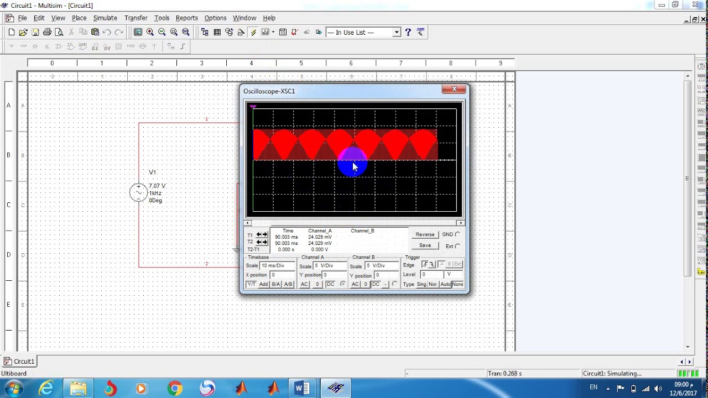Viewport: 708px width, 398px height.
Task: Create a new circuit file
Action: pos(11,32)
